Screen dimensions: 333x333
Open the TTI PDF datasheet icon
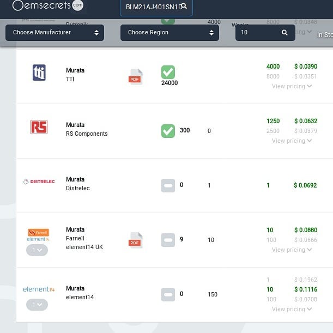coord(135,77)
